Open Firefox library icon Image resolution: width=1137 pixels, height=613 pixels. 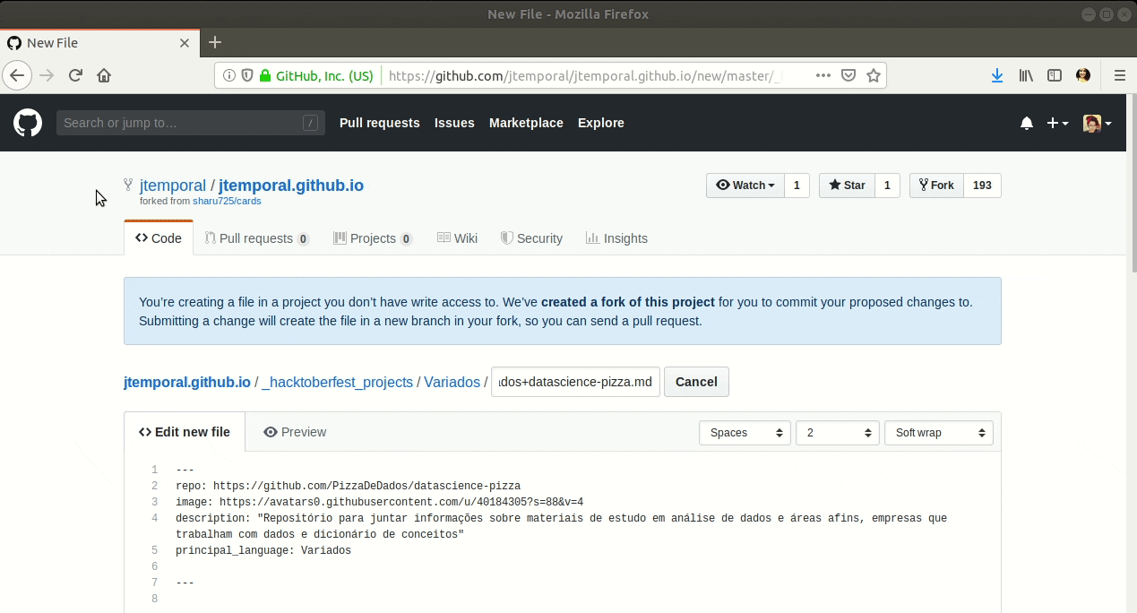point(1026,75)
